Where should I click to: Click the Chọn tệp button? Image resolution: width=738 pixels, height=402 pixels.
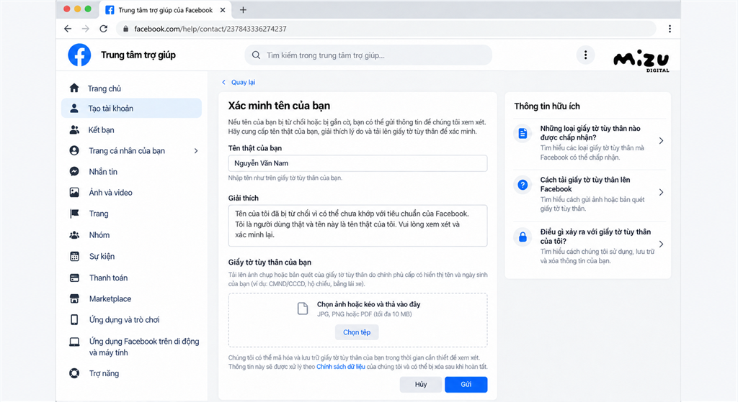[357, 332]
